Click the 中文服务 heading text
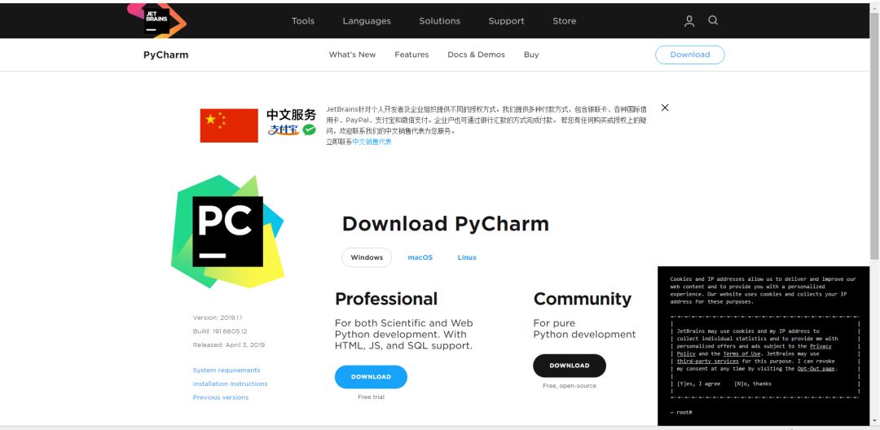 click(291, 115)
